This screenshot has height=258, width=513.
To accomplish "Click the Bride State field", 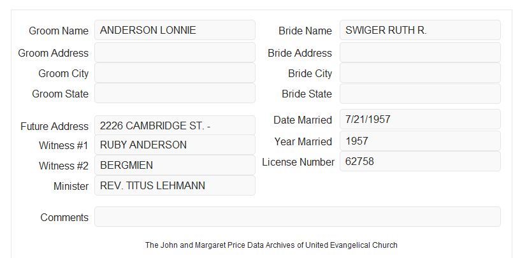I will click(420, 94).
